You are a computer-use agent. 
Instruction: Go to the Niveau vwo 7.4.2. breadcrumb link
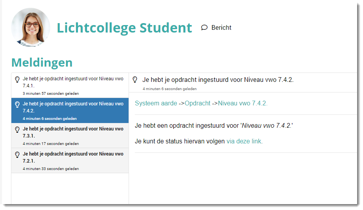[x=243, y=103]
